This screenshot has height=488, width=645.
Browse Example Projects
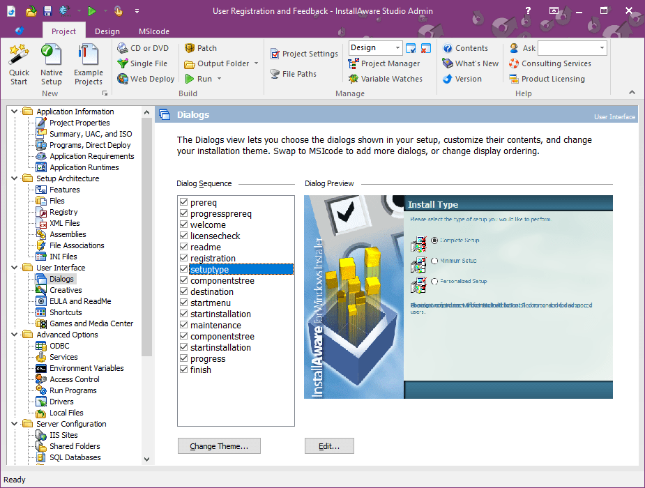[88, 63]
